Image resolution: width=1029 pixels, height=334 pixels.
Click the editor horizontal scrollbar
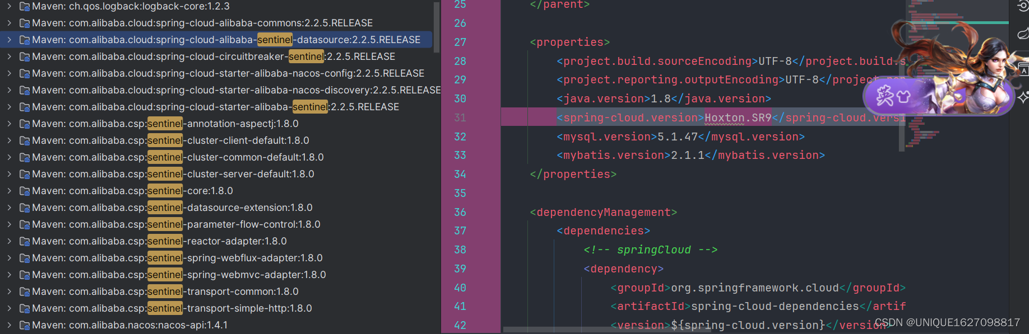coord(607,330)
